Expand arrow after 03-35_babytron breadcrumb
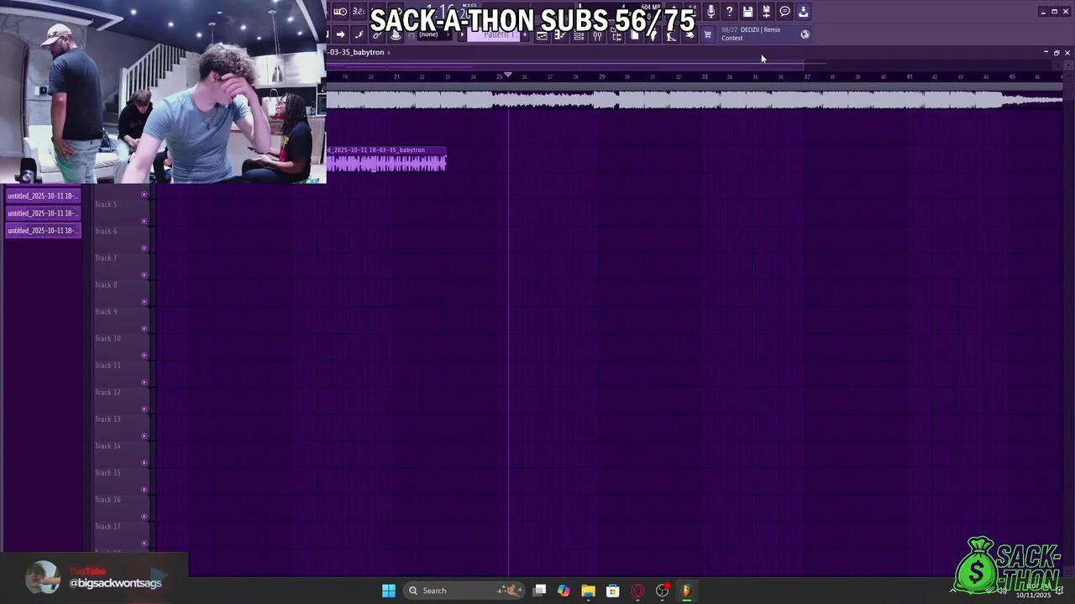 coord(389,52)
